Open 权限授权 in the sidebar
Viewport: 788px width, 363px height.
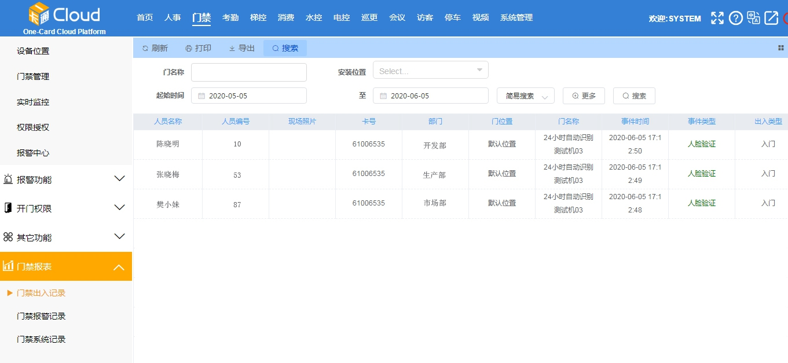click(33, 127)
